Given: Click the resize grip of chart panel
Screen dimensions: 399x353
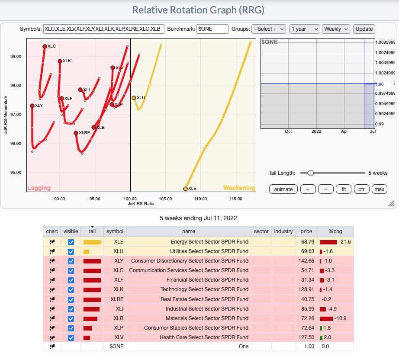Looking at the screenshot, I should click(x=391, y=203).
